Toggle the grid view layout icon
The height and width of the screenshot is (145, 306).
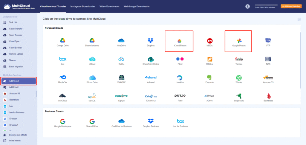pyautogui.click(x=299, y=19)
